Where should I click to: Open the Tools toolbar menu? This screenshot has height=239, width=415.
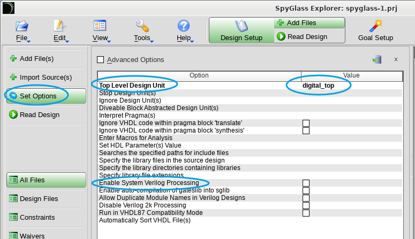point(142,30)
